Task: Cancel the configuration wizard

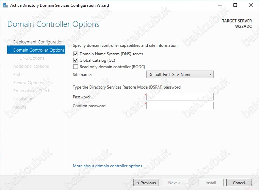Action: click(x=239, y=183)
